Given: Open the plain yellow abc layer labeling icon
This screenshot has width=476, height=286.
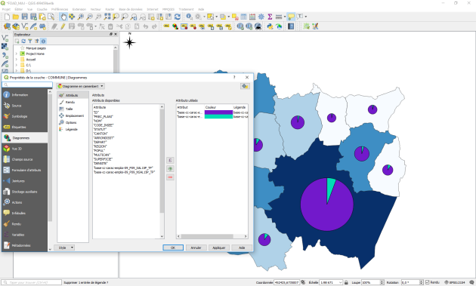Looking at the screenshot, I should 166,26.
